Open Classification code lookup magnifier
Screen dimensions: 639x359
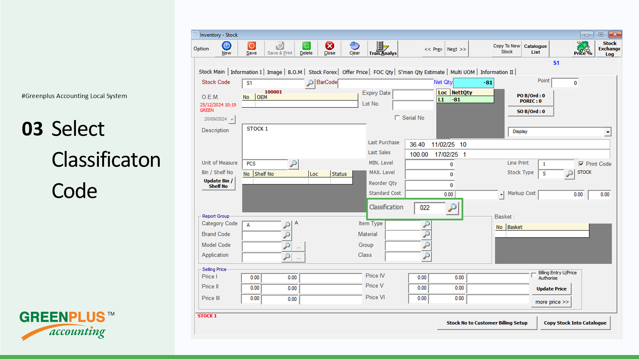click(x=452, y=208)
